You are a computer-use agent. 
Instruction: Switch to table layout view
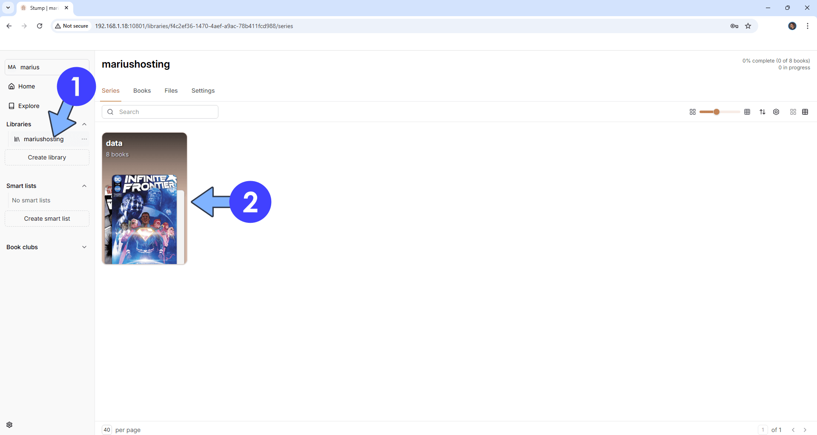(x=805, y=112)
